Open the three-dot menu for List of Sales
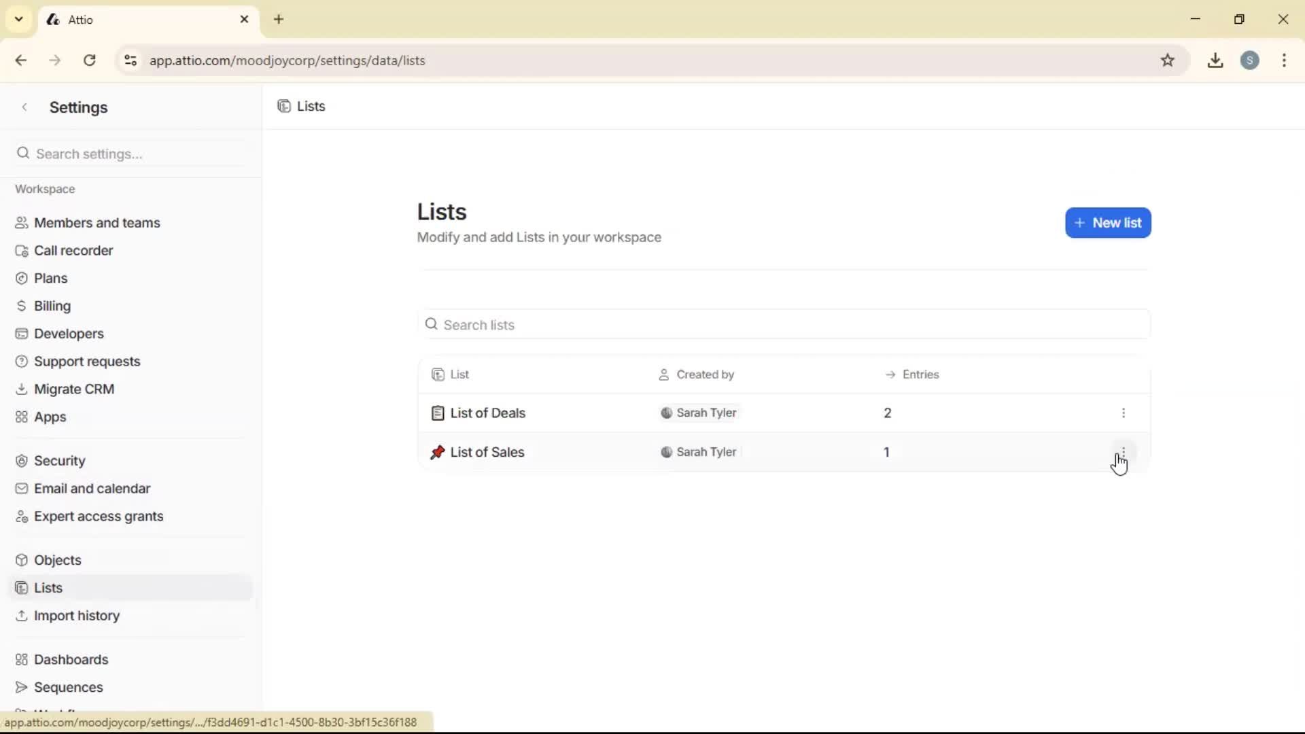1305x734 pixels. point(1124,452)
